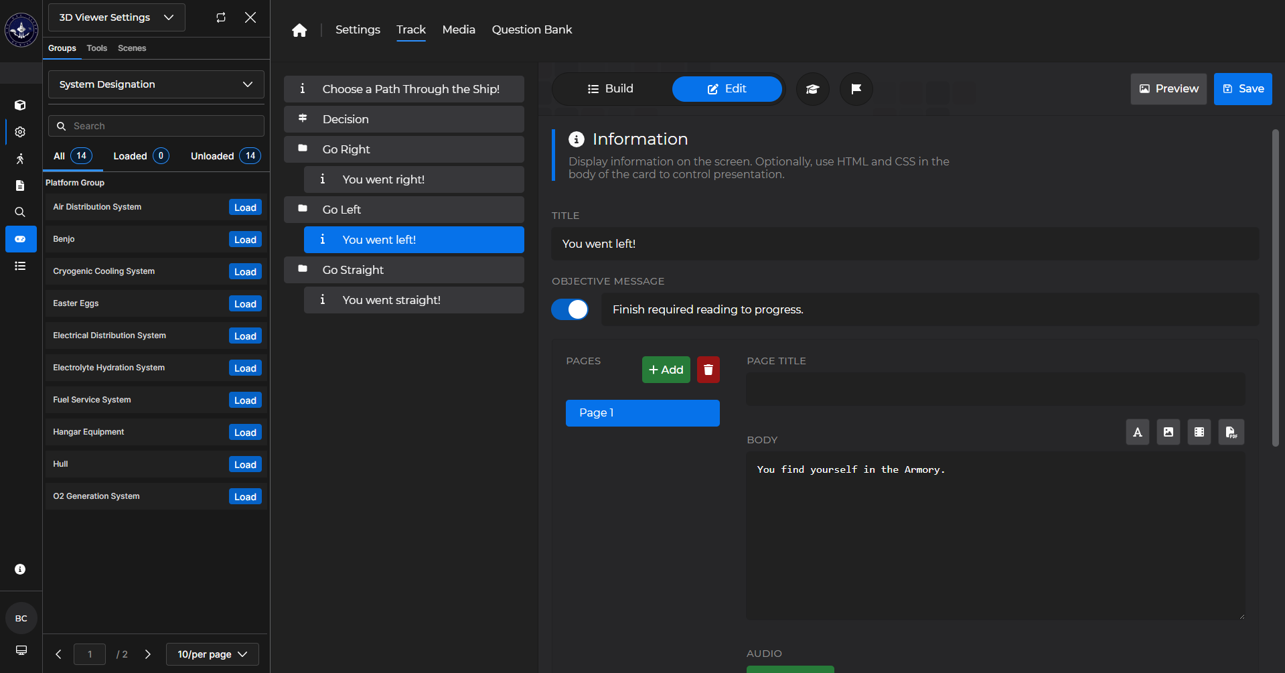Click the home icon in top navigation
Image resolution: width=1285 pixels, height=673 pixels.
pyautogui.click(x=299, y=30)
